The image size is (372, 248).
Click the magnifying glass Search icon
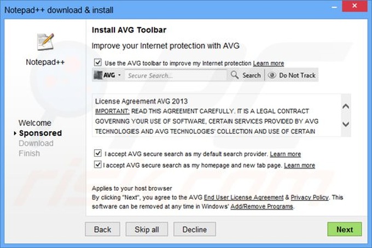click(234, 75)
